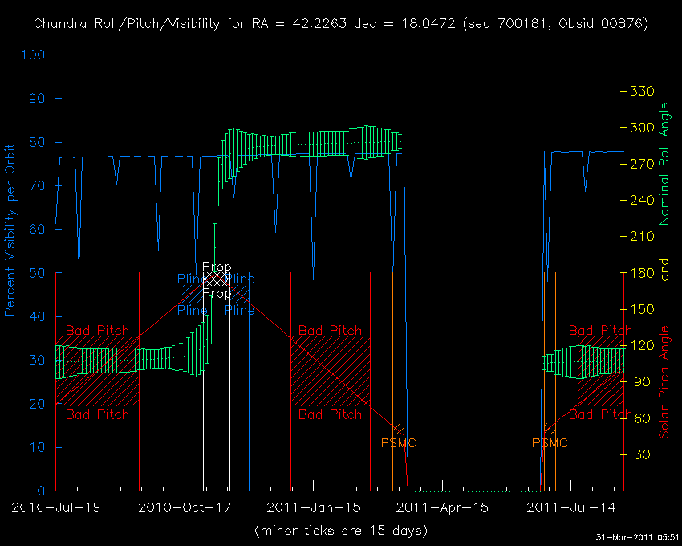Select the 50 tick on the left axis

[x=38, y=273]
